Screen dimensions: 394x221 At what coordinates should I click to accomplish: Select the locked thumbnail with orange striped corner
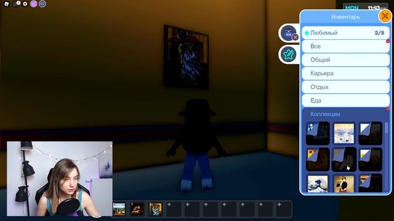point(370,184)
